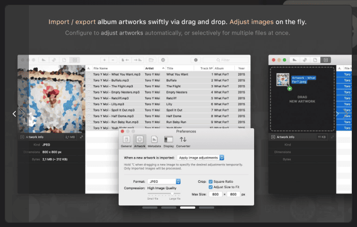The image size is (357, 227).
Task: Toggle Square Ratio crop checkbox
Action: click(211, 182)
